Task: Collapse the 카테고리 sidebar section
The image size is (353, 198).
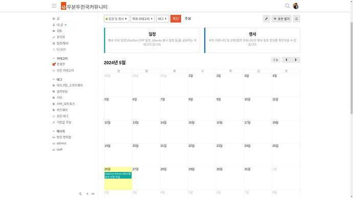Action: [60, 58]
